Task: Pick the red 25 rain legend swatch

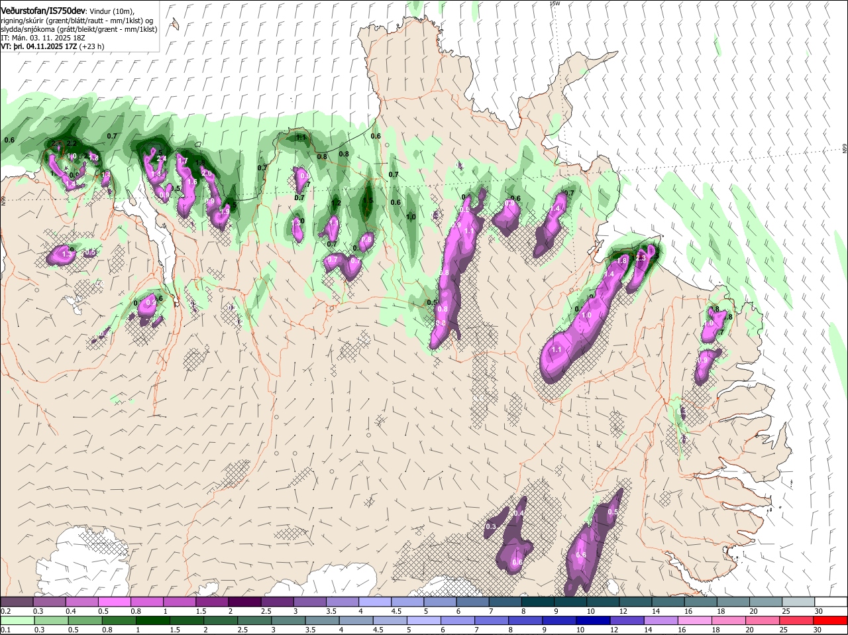Action: point(796,620)
